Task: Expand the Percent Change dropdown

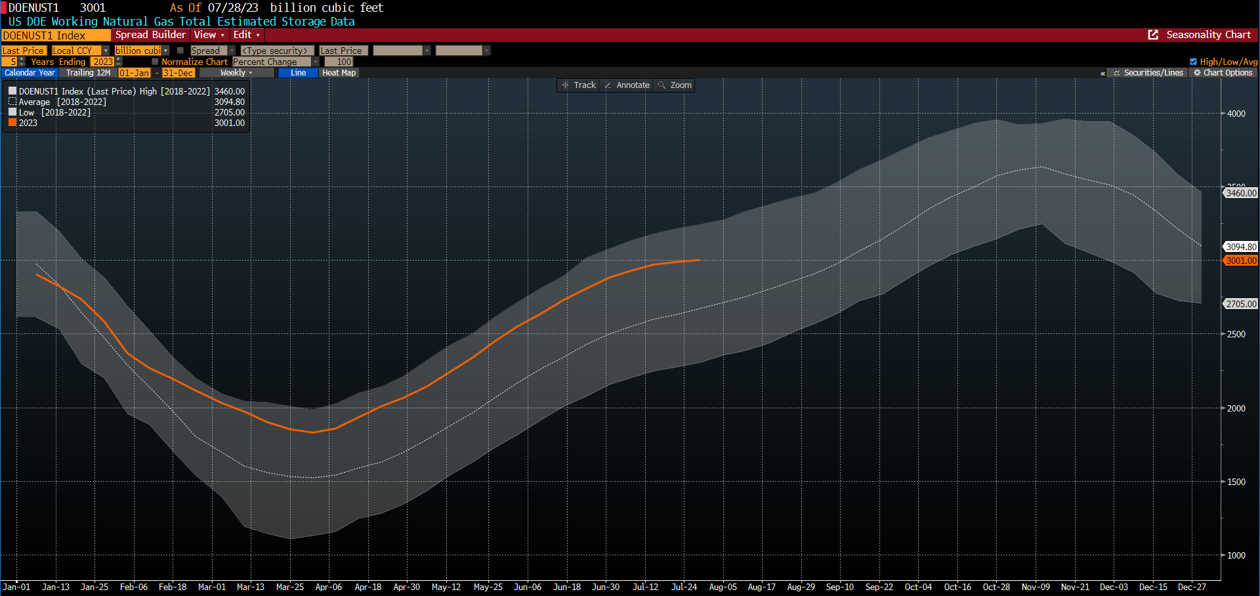Action: tap(315, 62)
